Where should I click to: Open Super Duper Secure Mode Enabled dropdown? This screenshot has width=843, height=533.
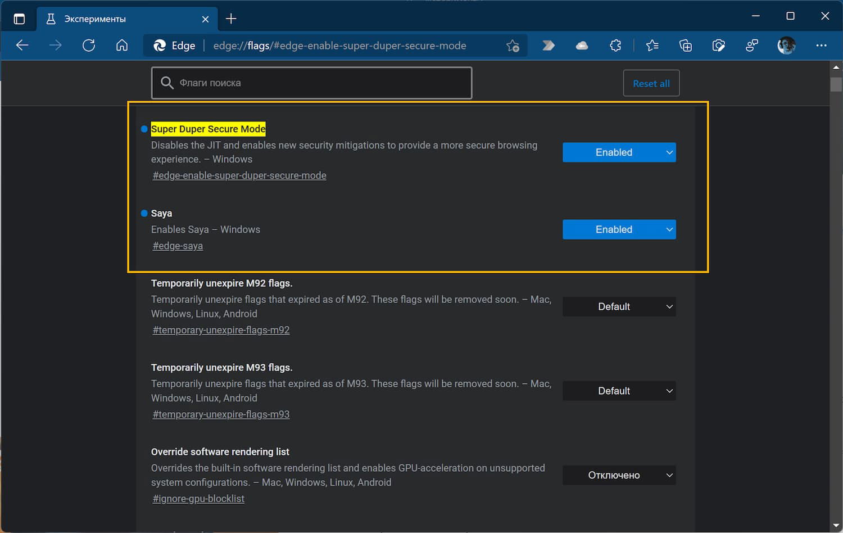[619, 152]
